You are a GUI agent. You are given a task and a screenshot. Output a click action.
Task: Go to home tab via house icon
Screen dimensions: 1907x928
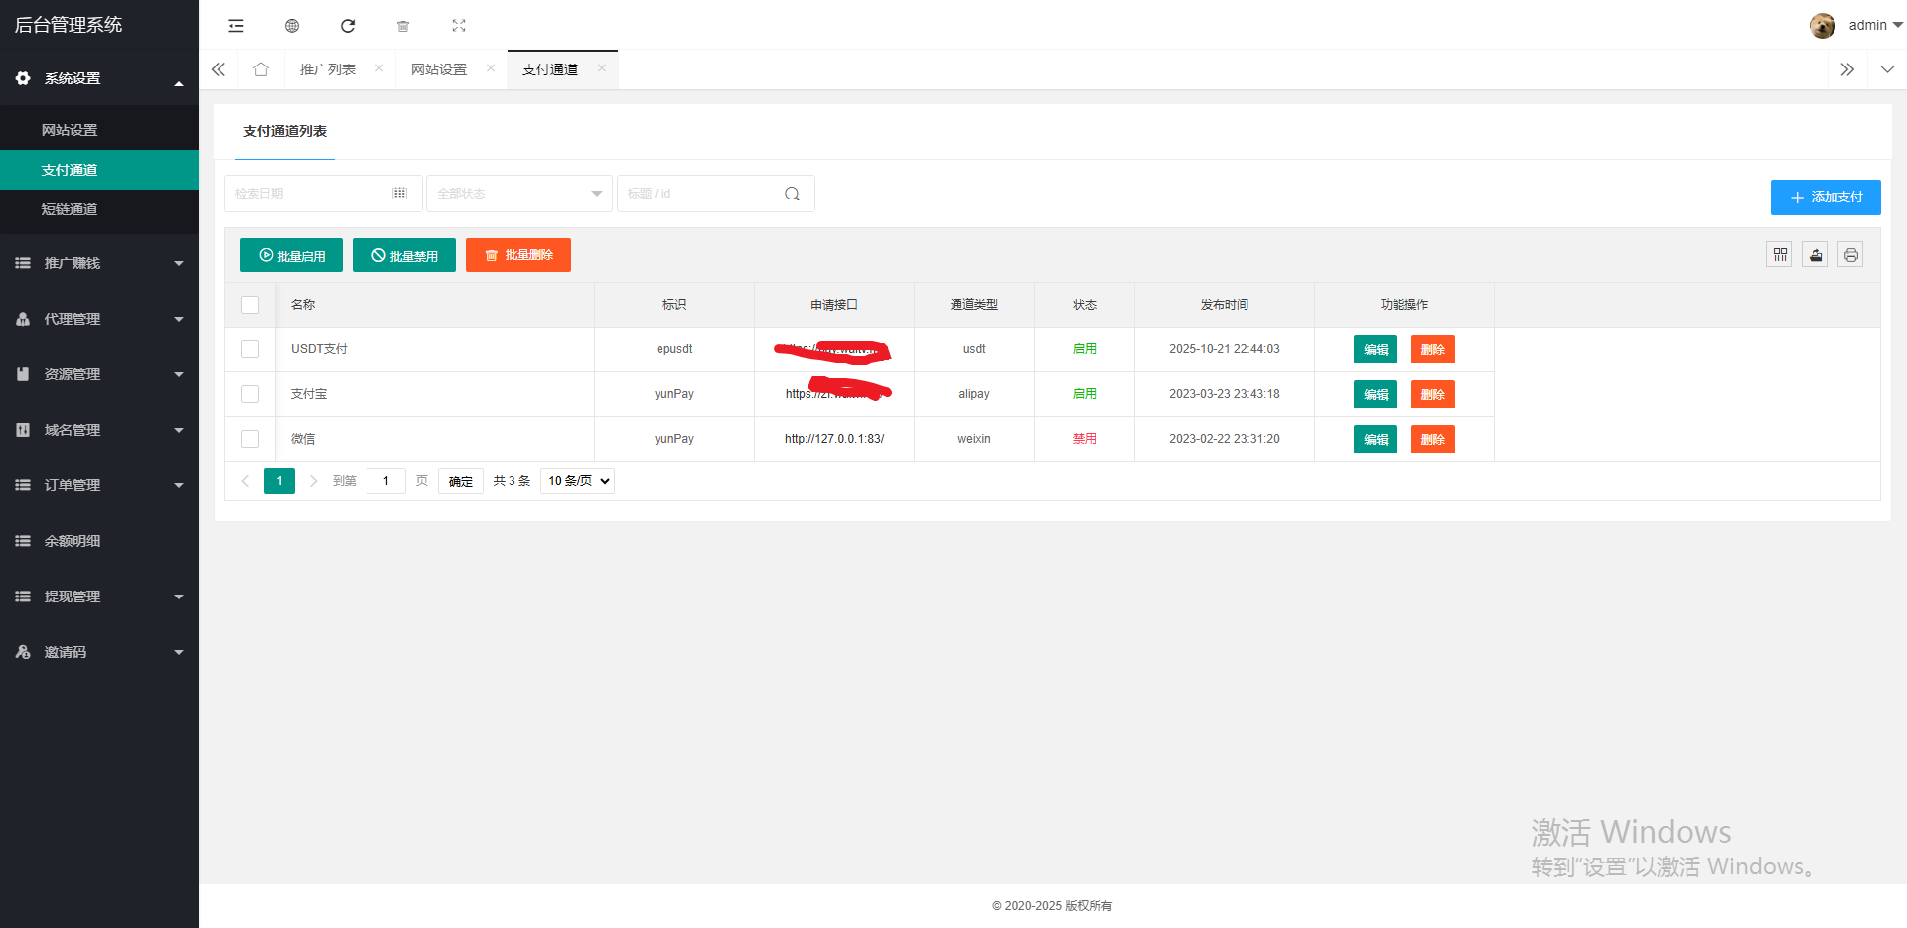coord(261,69)
